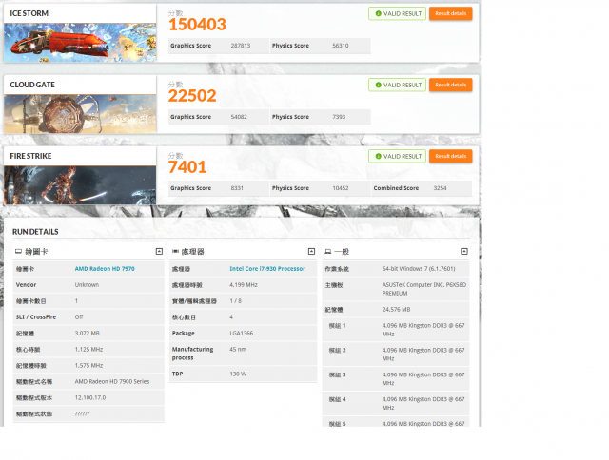Screen dimensions: 609x460
Task: Click the green info icon in Fire Strike's valid badge
Action: (x=379, y=156)
